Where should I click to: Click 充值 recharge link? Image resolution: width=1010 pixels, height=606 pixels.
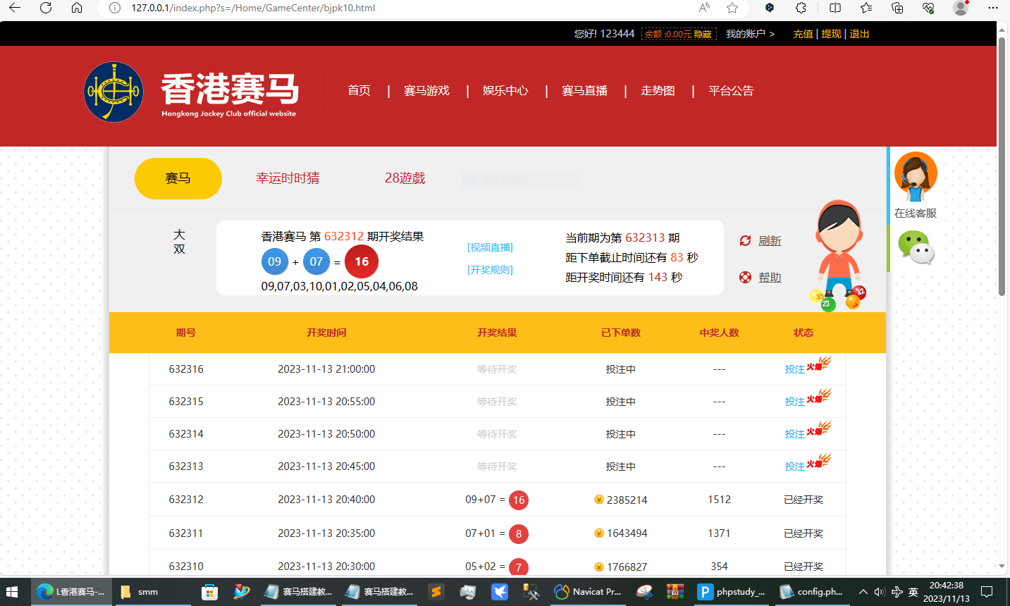(x=803, y=34)
